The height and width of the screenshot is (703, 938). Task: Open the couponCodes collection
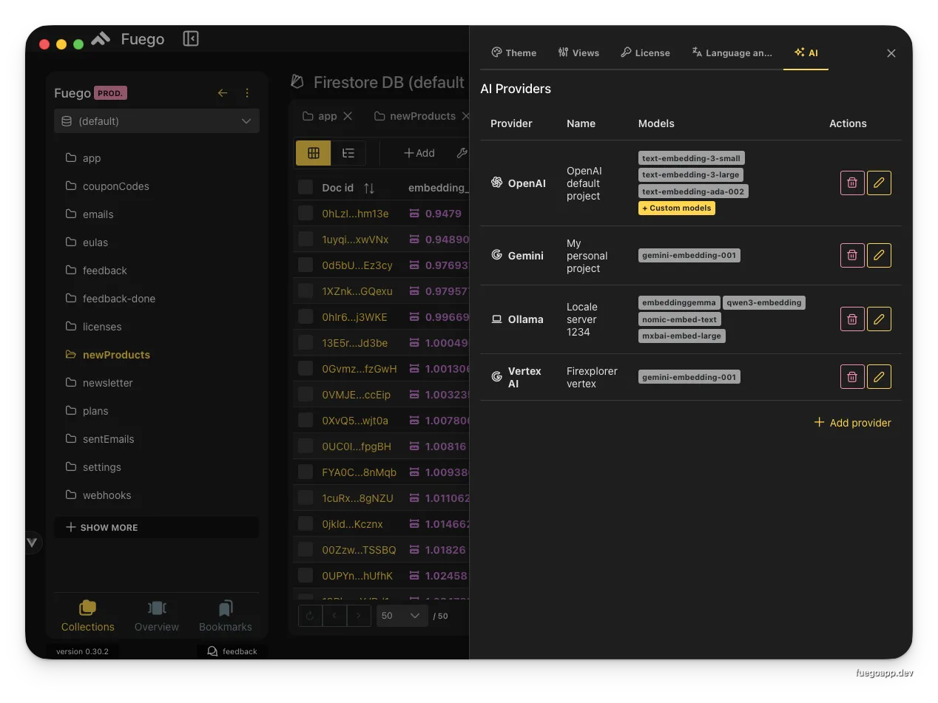(115, 186)
